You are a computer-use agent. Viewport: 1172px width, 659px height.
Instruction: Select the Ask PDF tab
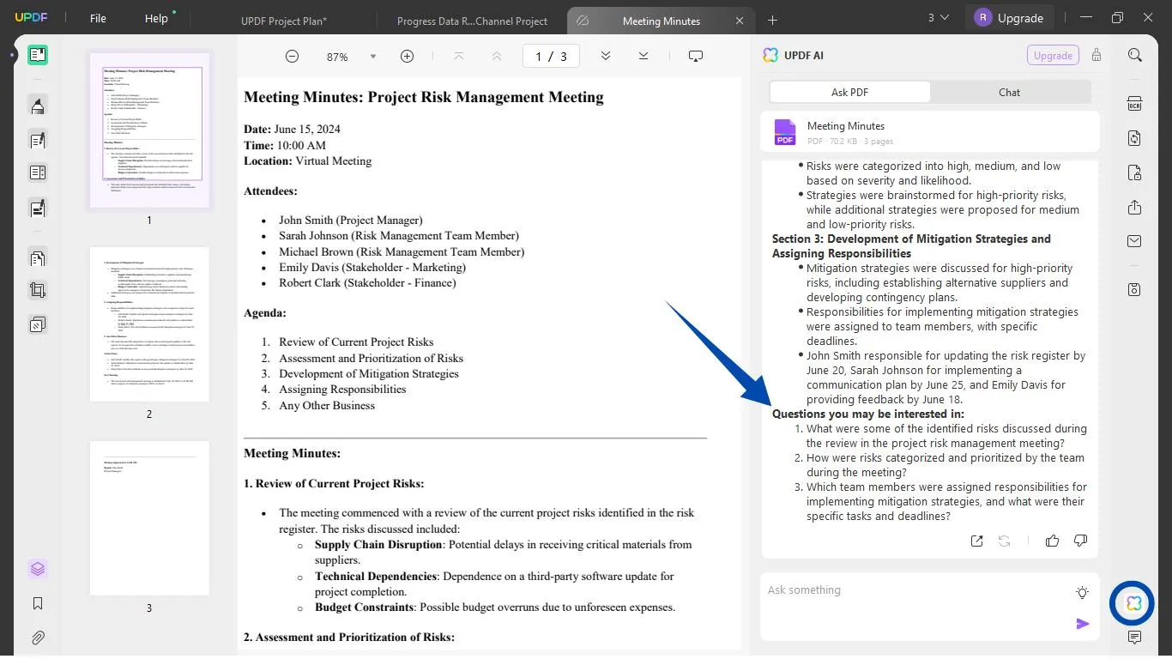[849, 92]
